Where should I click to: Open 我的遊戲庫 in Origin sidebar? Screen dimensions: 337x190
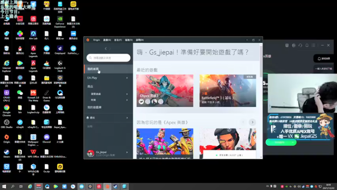[x=94, y=107]
